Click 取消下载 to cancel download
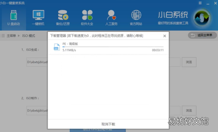This screenshot has height=132, width=218. (x=108, y=124)
